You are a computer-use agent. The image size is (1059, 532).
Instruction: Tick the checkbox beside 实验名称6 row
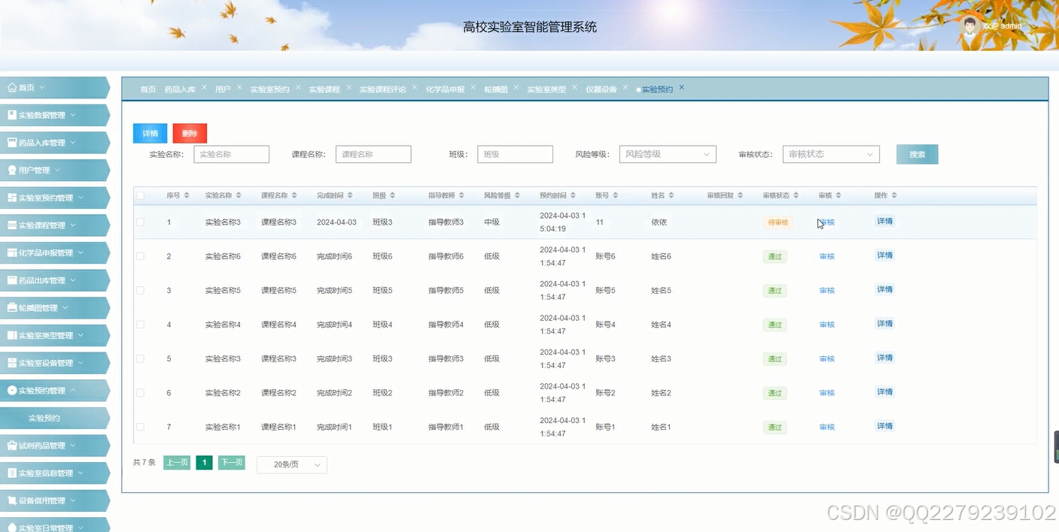point(140,255)
